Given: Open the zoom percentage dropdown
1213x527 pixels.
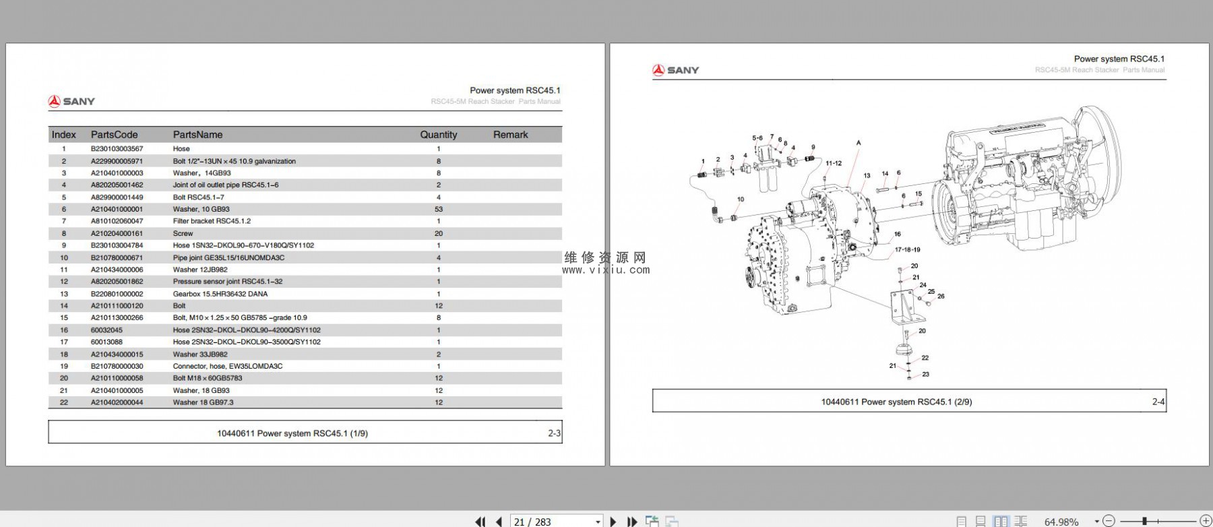Looking at the screenshot, I should click(x=1096, y=522).
